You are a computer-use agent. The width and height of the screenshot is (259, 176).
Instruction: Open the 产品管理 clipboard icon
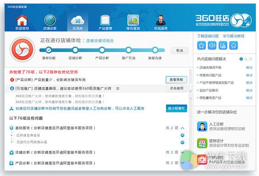[105, 20]
